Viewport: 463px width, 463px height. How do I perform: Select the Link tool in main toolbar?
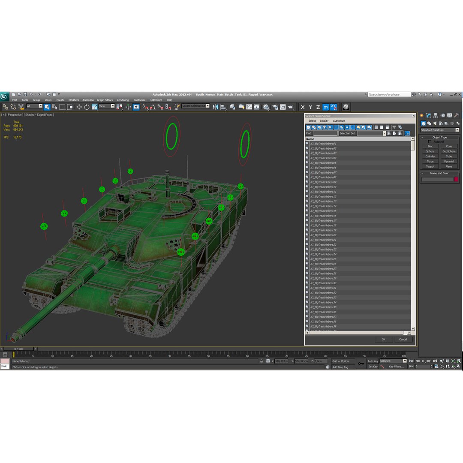pyautogui.click(x=5, y=107)
